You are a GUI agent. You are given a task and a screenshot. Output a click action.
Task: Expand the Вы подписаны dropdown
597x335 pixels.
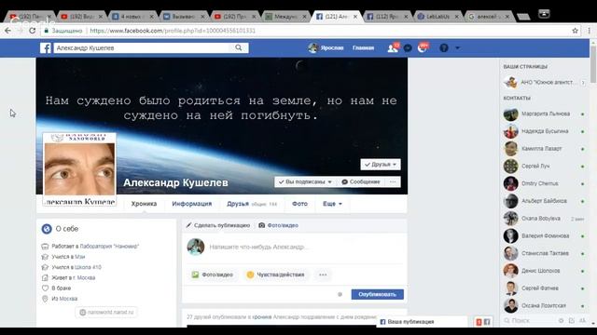305,182
